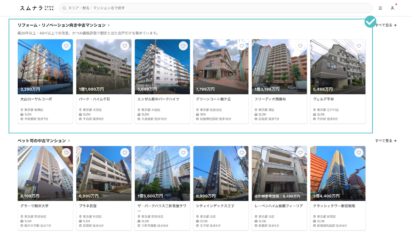Click train icon beside 荻窪駅 徒歩4分

(x=80, y=226)
